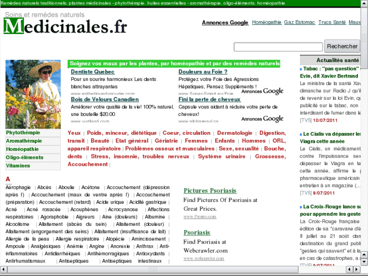Click the Rechercher button
Image resolution: width=368 pixels, height=276 pixels.
coord(342,46)
